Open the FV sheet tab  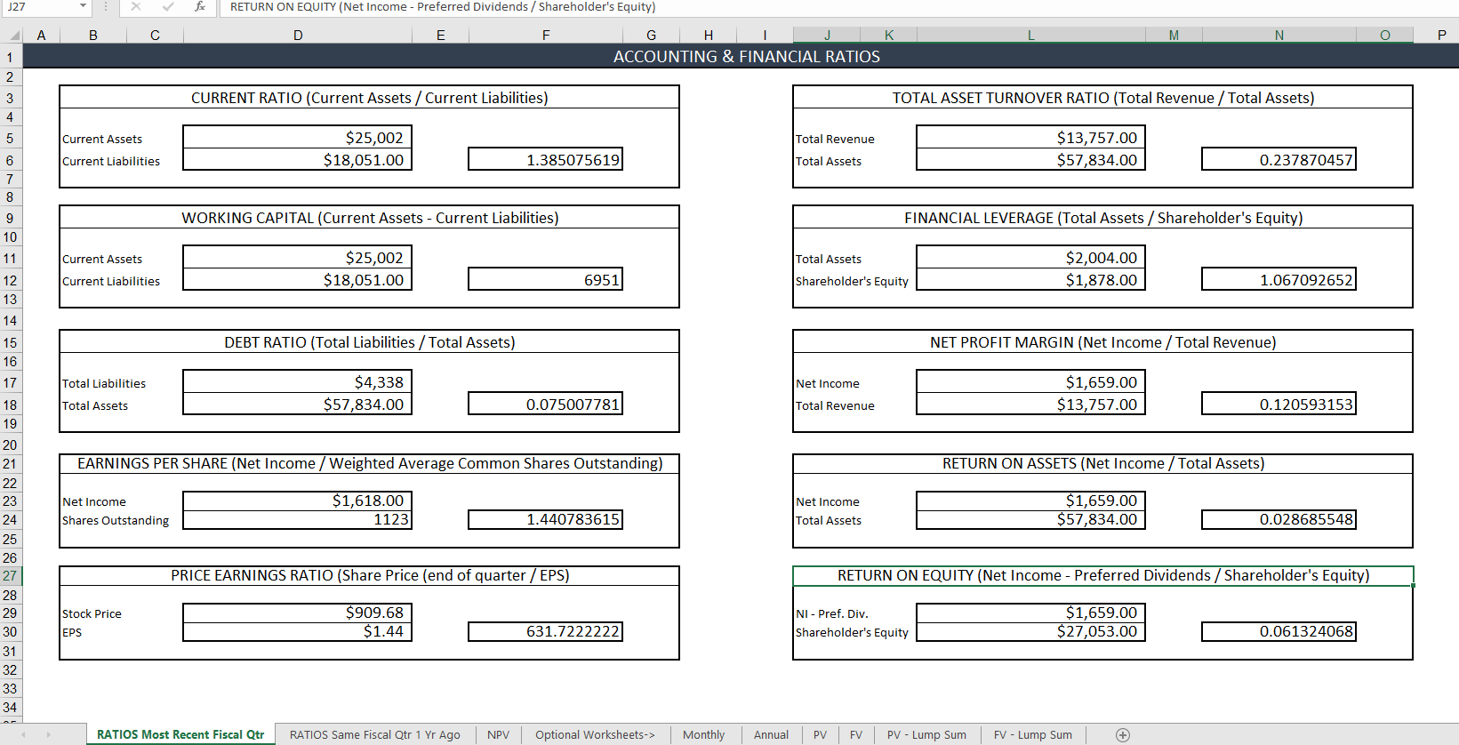pos(856,735)
